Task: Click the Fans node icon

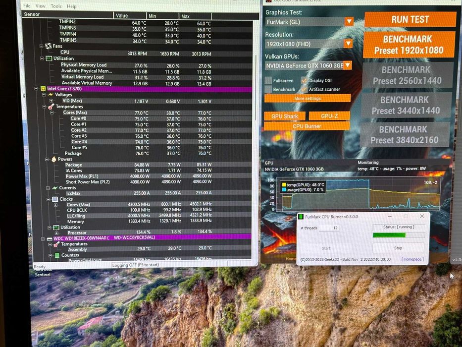Action: [49, 46]
